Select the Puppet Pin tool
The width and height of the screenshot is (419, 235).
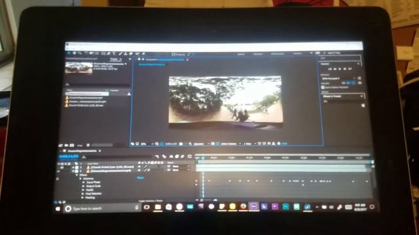point(143,54)
